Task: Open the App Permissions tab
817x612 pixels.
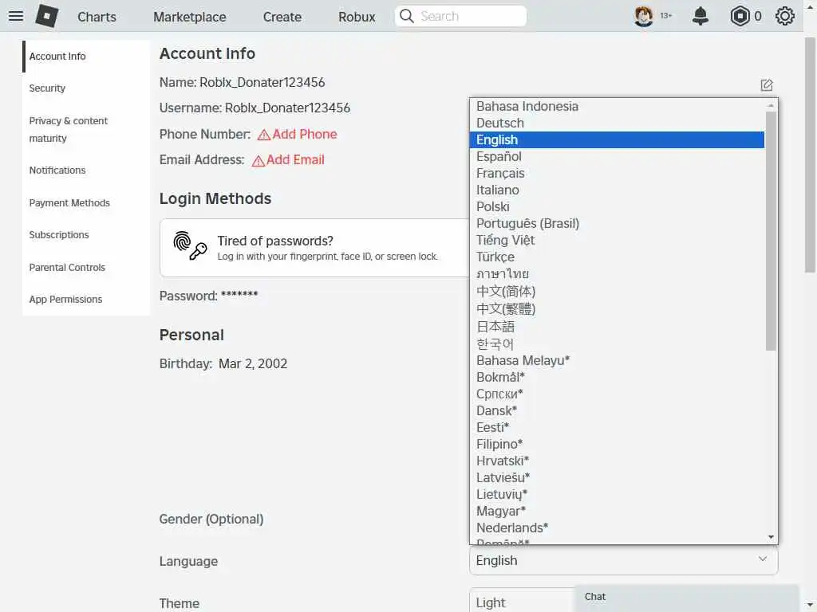Action: [x=86, y=300]
